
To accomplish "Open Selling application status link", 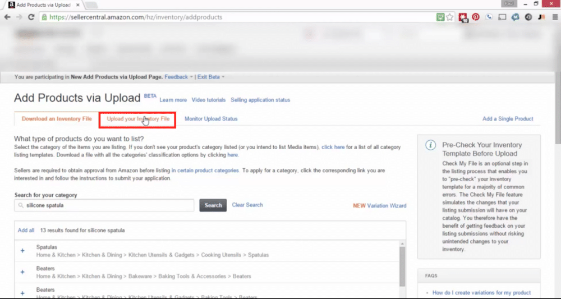I will coord(260,100).
